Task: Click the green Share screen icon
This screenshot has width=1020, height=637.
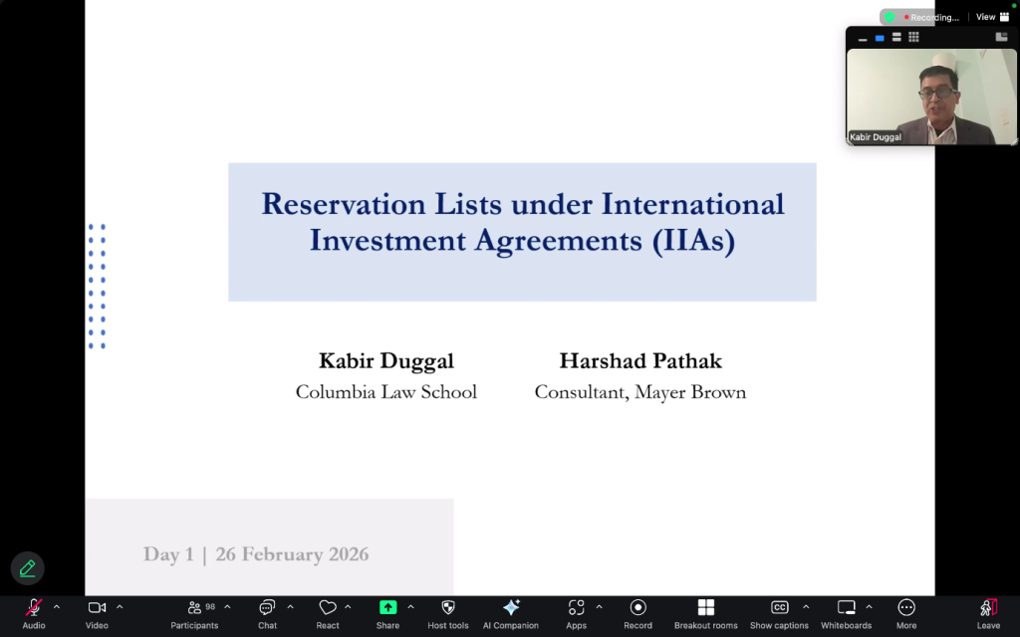Action: click(387, 608)
